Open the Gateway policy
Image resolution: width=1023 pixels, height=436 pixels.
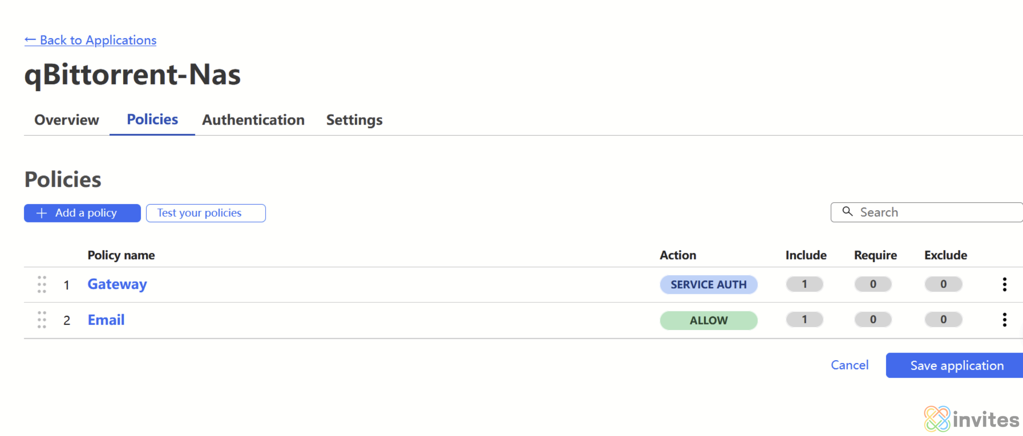tap(117, 284)
